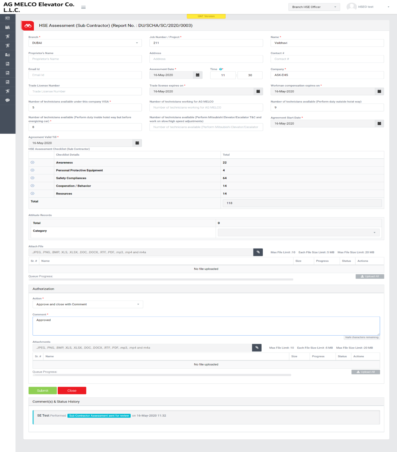Click the Address input field
The height and width of the screenshot is (452, 397).
(x=206, y=59)
